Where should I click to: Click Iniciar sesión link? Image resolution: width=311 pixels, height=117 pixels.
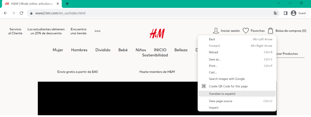pos(230,31)
